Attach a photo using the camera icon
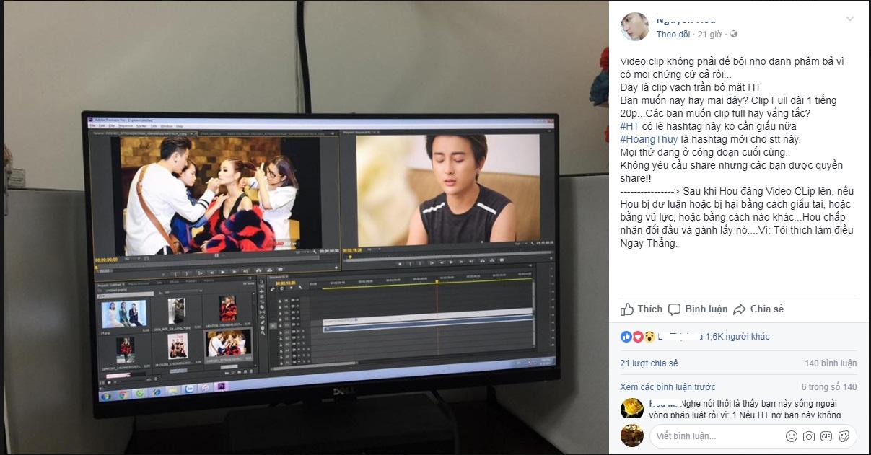871x455 pixels. point(809,436)
